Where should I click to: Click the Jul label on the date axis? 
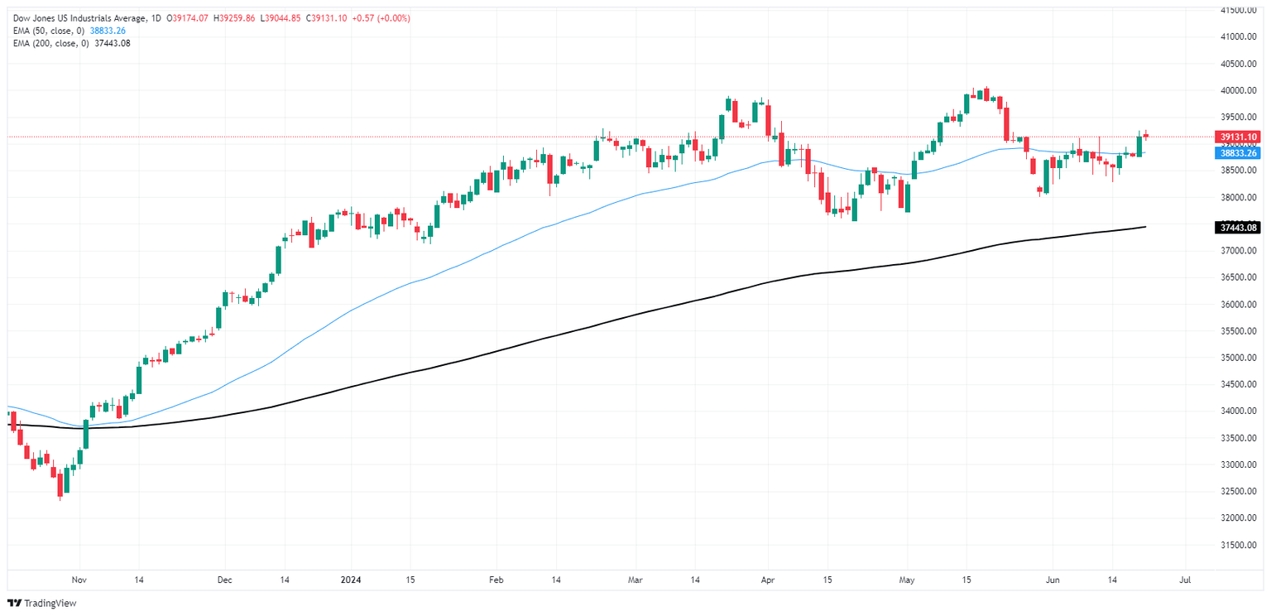(1185, 580)
